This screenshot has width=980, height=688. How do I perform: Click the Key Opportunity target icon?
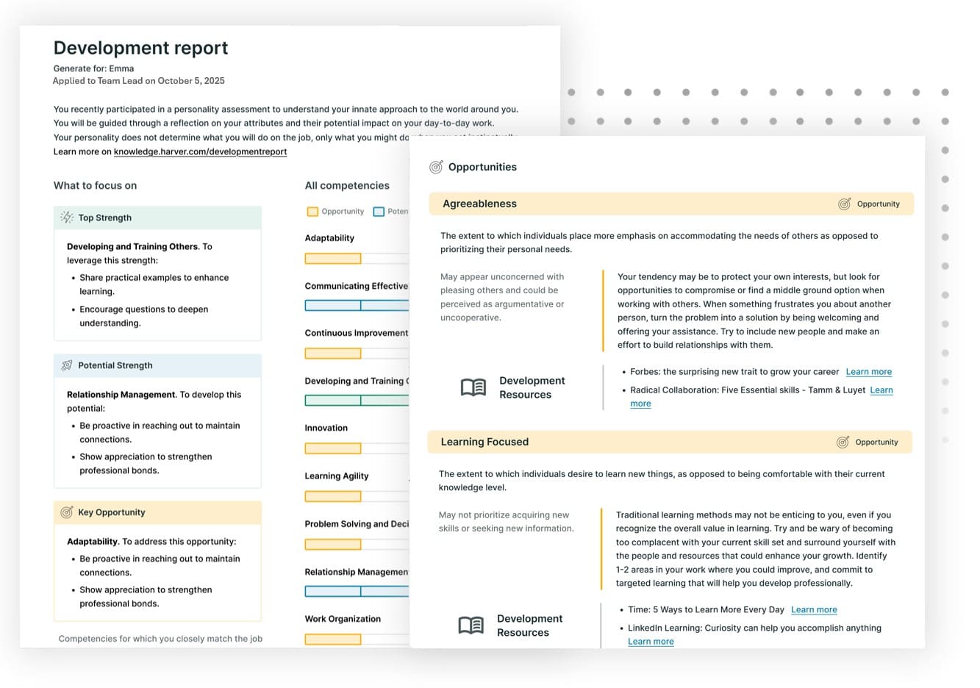pyautogui.click(x=67, y=512)
